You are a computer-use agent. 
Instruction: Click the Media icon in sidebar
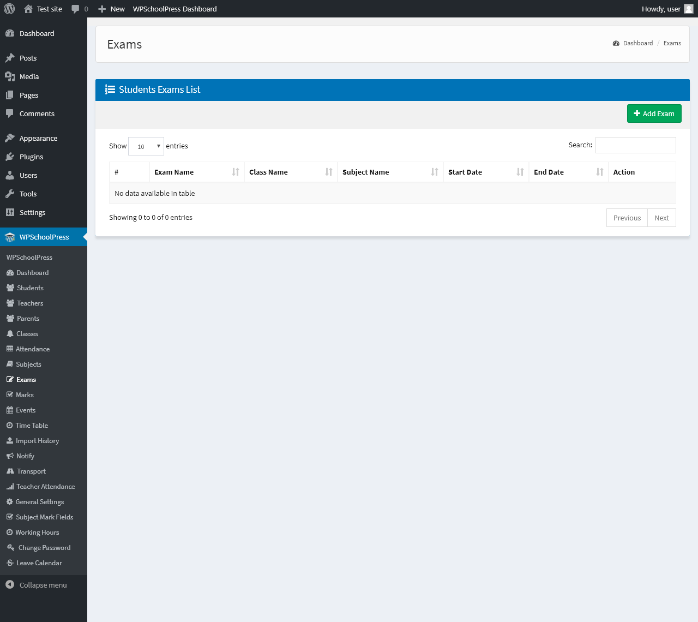(x=10, y=76)
